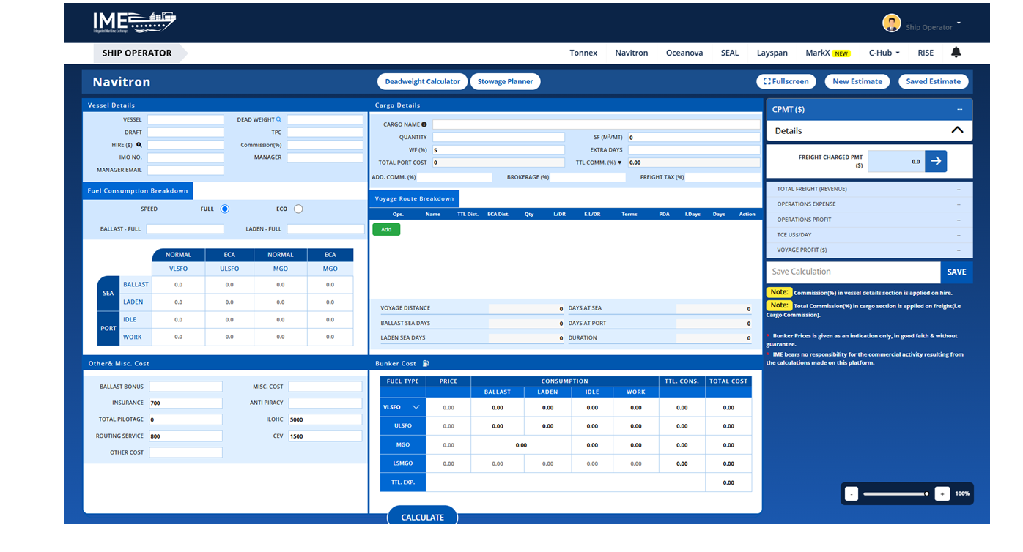Click the IME logo

click(134, 23)
